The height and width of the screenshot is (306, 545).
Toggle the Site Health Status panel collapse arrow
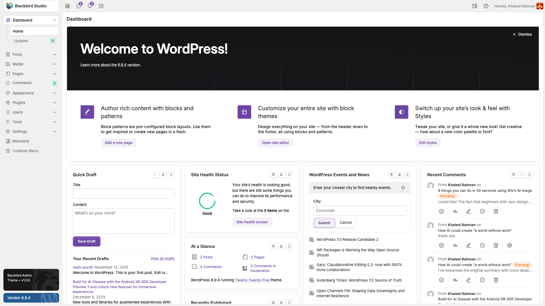[x=289, y=175]
